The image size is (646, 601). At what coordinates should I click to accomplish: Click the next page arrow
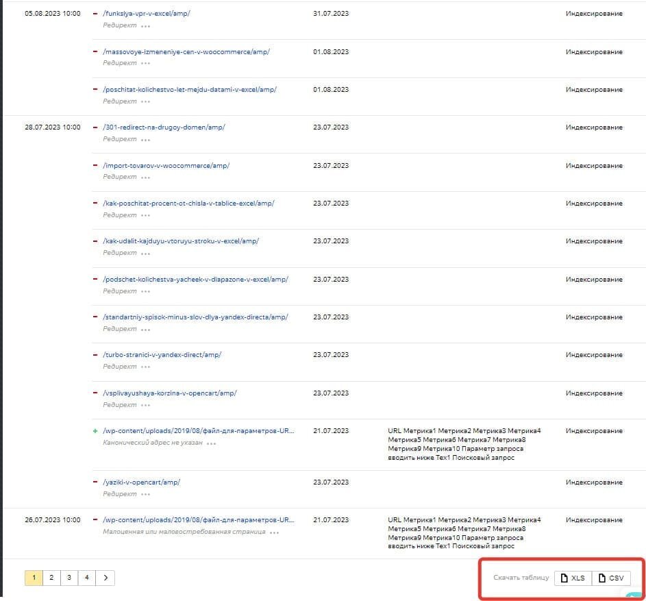[x=105, y=578]
